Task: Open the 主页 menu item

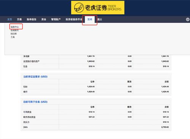Action: [9, 19]
